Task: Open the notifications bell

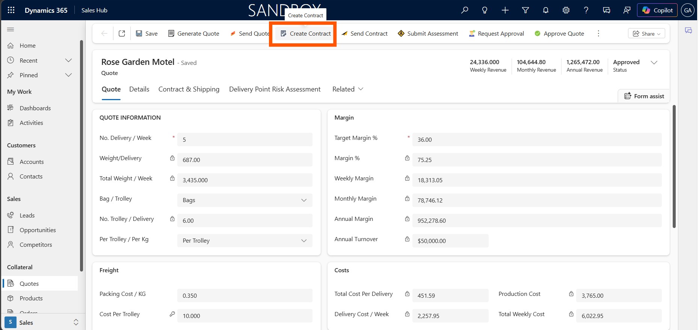Action: tap(546, 10)
